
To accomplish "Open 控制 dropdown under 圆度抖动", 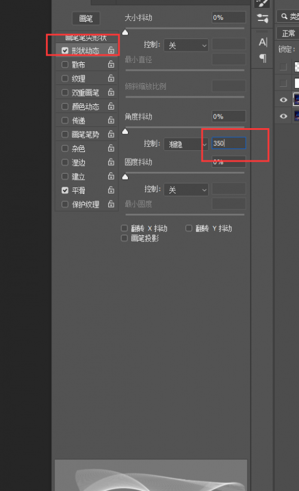I will click(186, 189).
